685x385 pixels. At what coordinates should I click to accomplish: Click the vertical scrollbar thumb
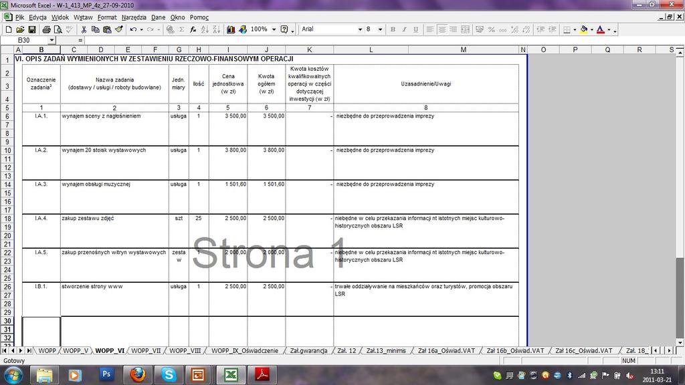(x=680, y=297)
